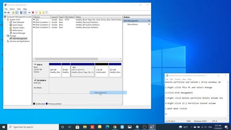Open Cortana circle icon on taskbar
Image resolution: width=231 pixels, height=130 pixels.
coord(62,127)
